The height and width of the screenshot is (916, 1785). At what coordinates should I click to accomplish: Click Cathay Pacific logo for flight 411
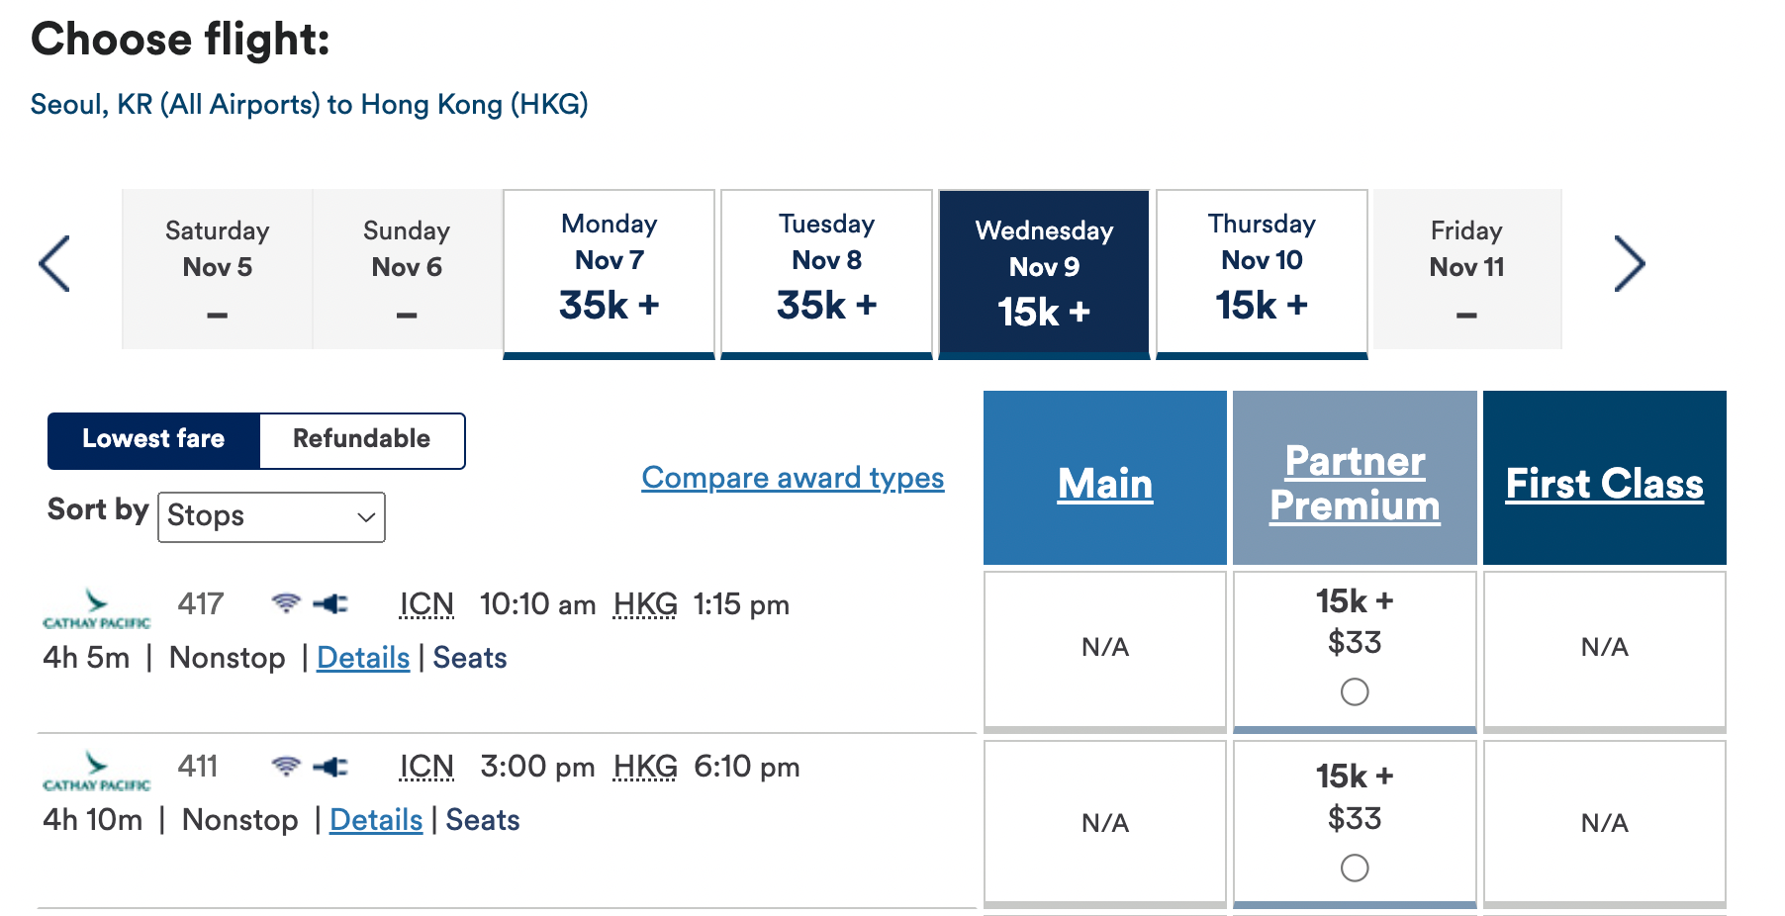[96, 772]
